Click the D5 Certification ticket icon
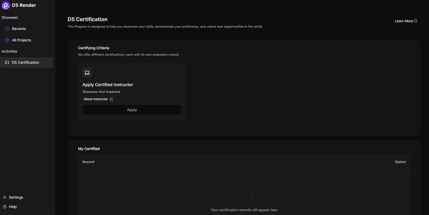The height and width of the screenshot is (215, 429). pos(7,63)
